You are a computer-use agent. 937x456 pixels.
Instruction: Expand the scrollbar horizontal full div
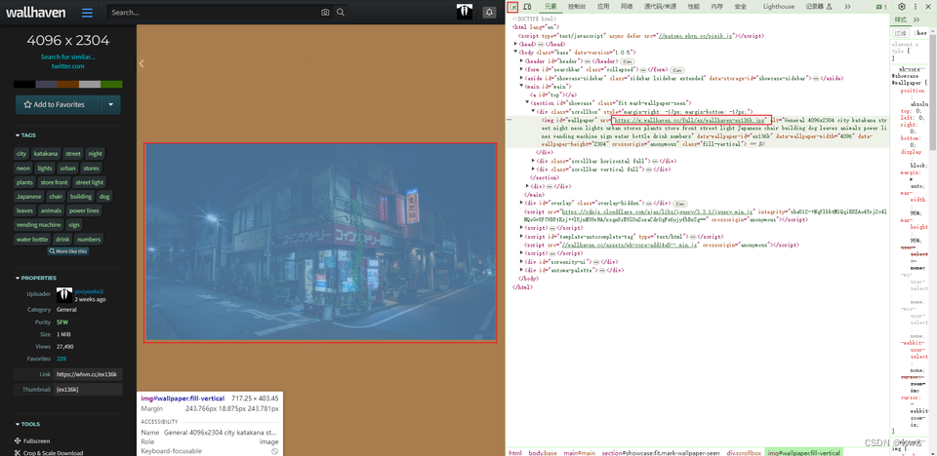point(534,161)
